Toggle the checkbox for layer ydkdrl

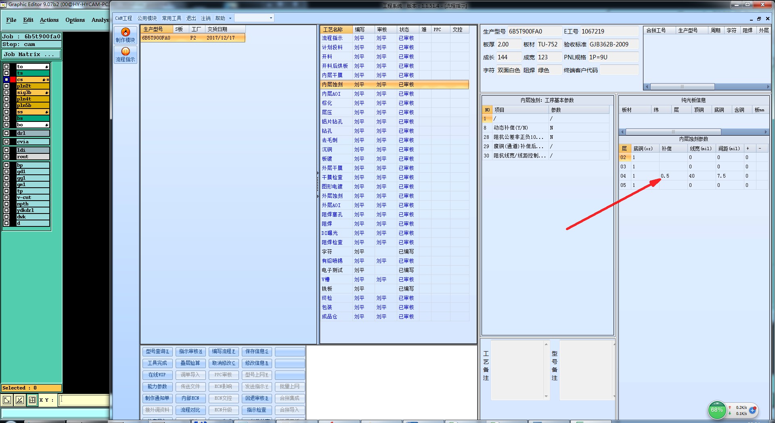click(6, 210)
